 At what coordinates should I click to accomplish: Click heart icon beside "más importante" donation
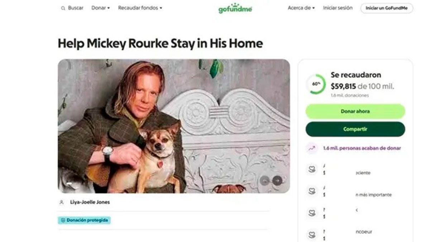coord(312,191)
